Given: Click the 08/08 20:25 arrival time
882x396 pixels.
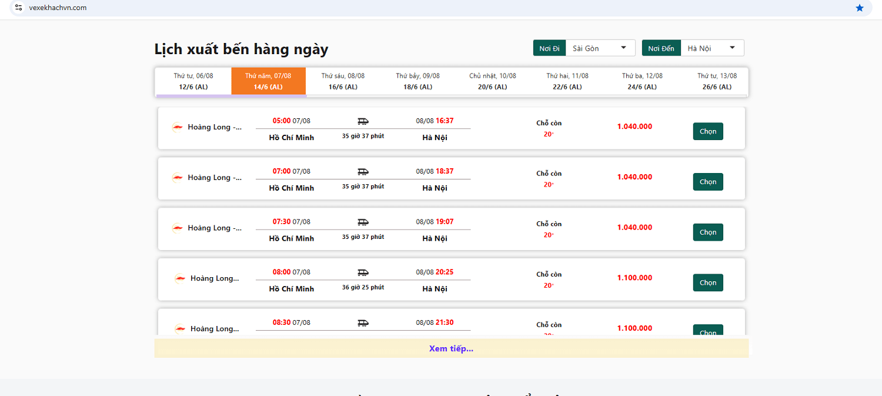Looking at the screenshot, I should click(435, 272).
